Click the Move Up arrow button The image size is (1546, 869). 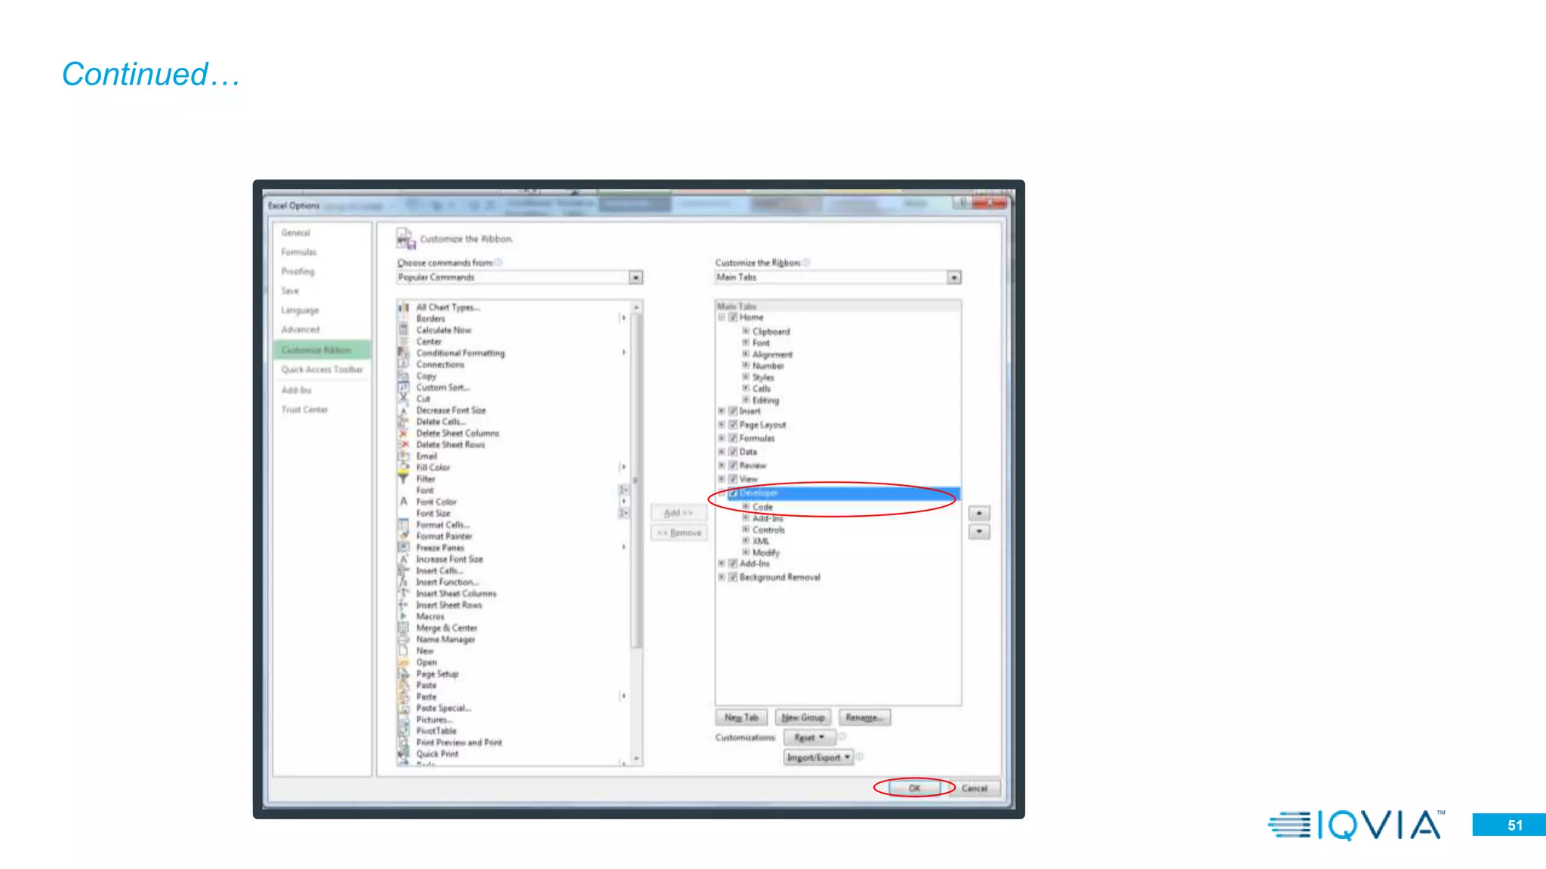[x=979, y=513]
